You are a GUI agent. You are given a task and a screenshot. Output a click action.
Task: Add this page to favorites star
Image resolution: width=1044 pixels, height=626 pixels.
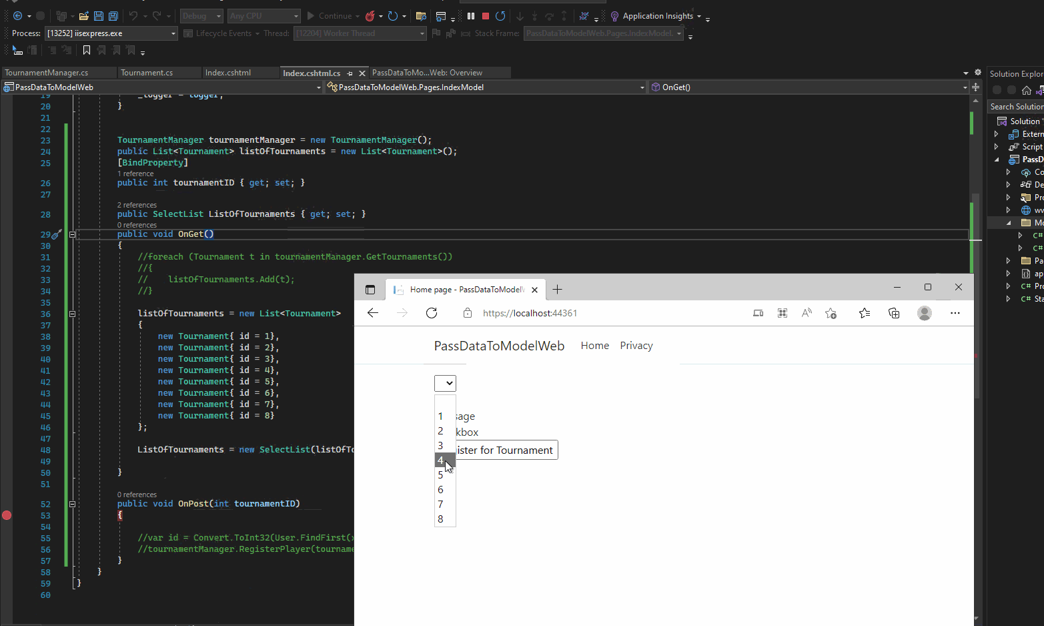[831, 313]
